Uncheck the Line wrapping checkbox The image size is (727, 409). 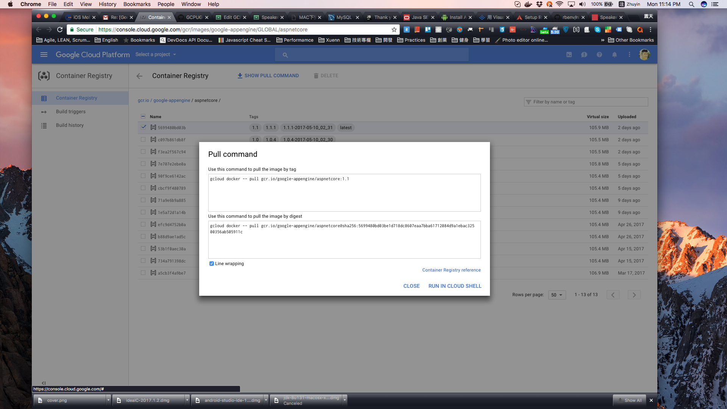point(212,264)
